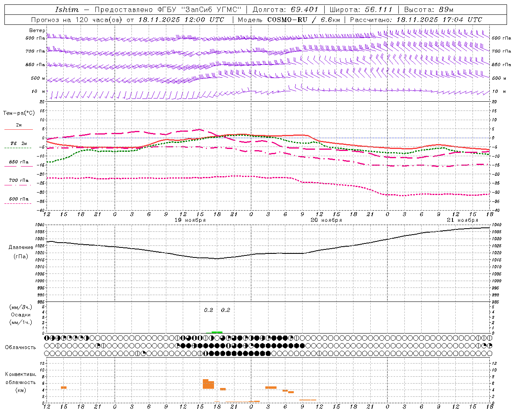Click the station name Ishim in the header
The image size is (513, 410).
coord(67,10)
